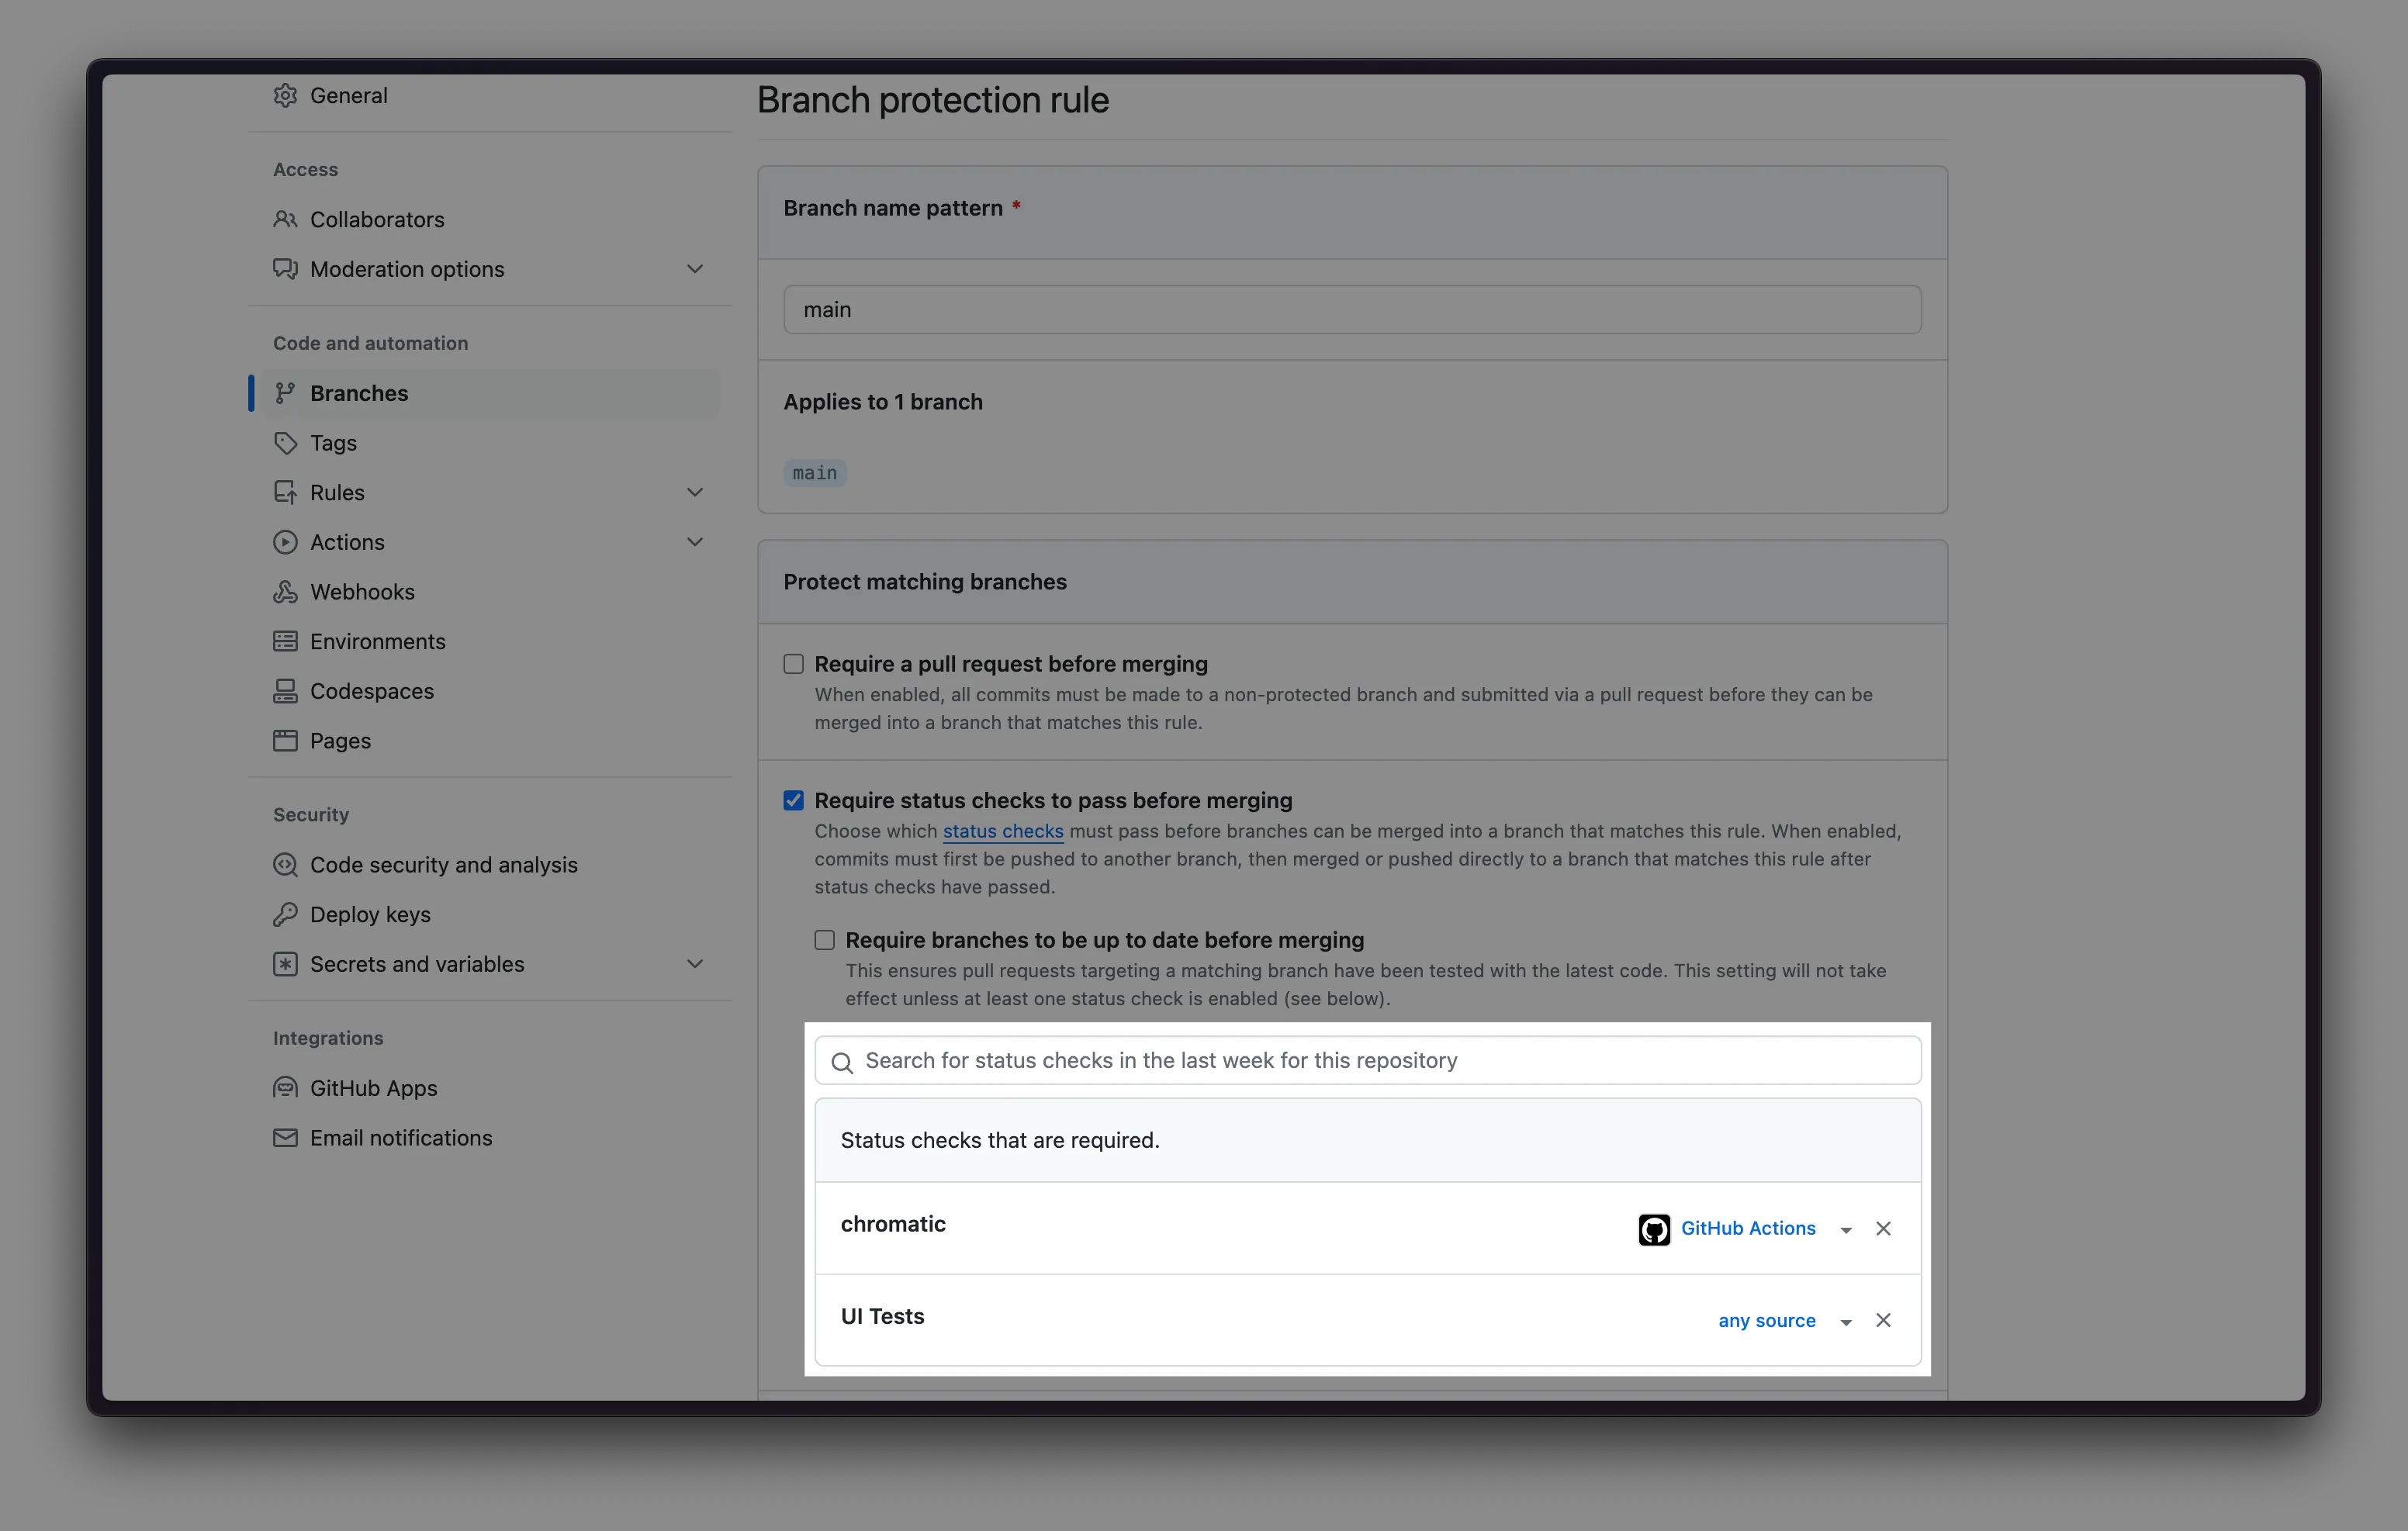Open the Tags settings page
2408x1531 pixels.
pos(333,443)
